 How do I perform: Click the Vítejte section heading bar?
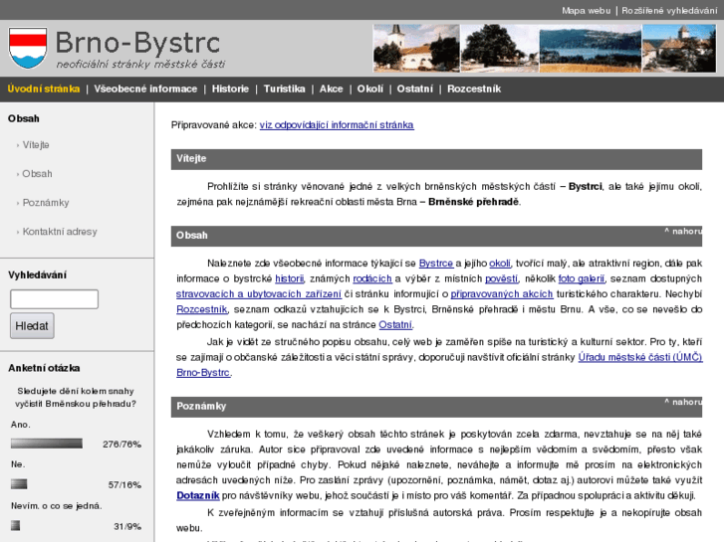(x=436, y=159)
